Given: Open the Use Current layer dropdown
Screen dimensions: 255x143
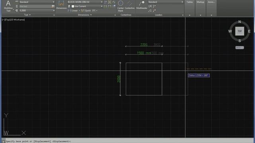Looking at the screenshot, I should pos(87,6).
